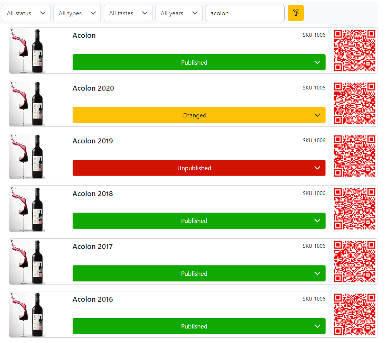
Task: Open the All tastes filter
Action: pyautogui.click(x=128, y=13)
